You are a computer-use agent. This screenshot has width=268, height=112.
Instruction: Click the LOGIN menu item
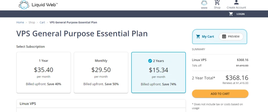[x=241, y=14]
